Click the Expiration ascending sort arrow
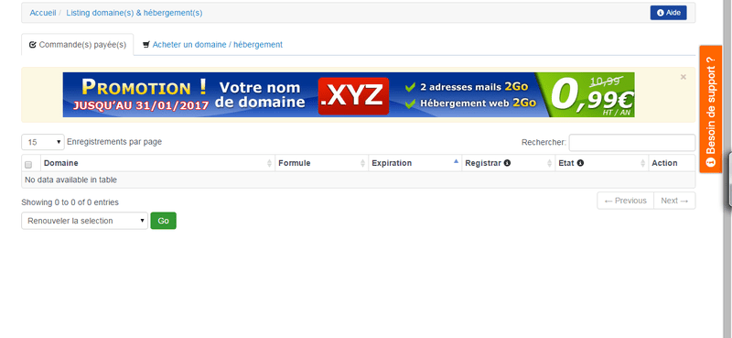The height and width of the screenshot is (338, 732). (456, 161)
